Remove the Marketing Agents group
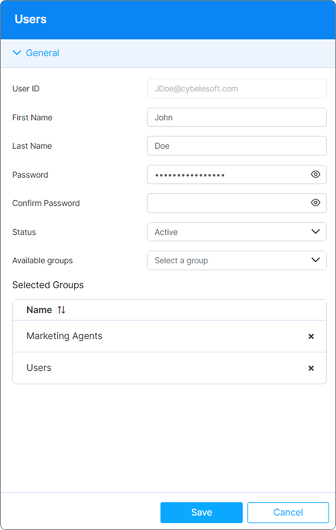The width and height of the screenshot is (336, 530). pos(311,336)
